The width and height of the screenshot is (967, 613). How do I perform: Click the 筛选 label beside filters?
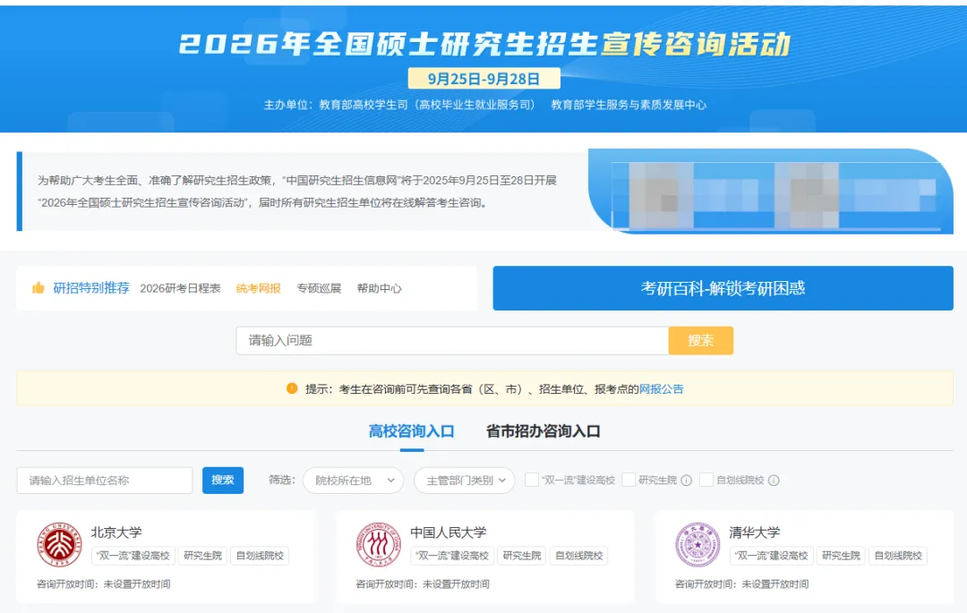282,480
